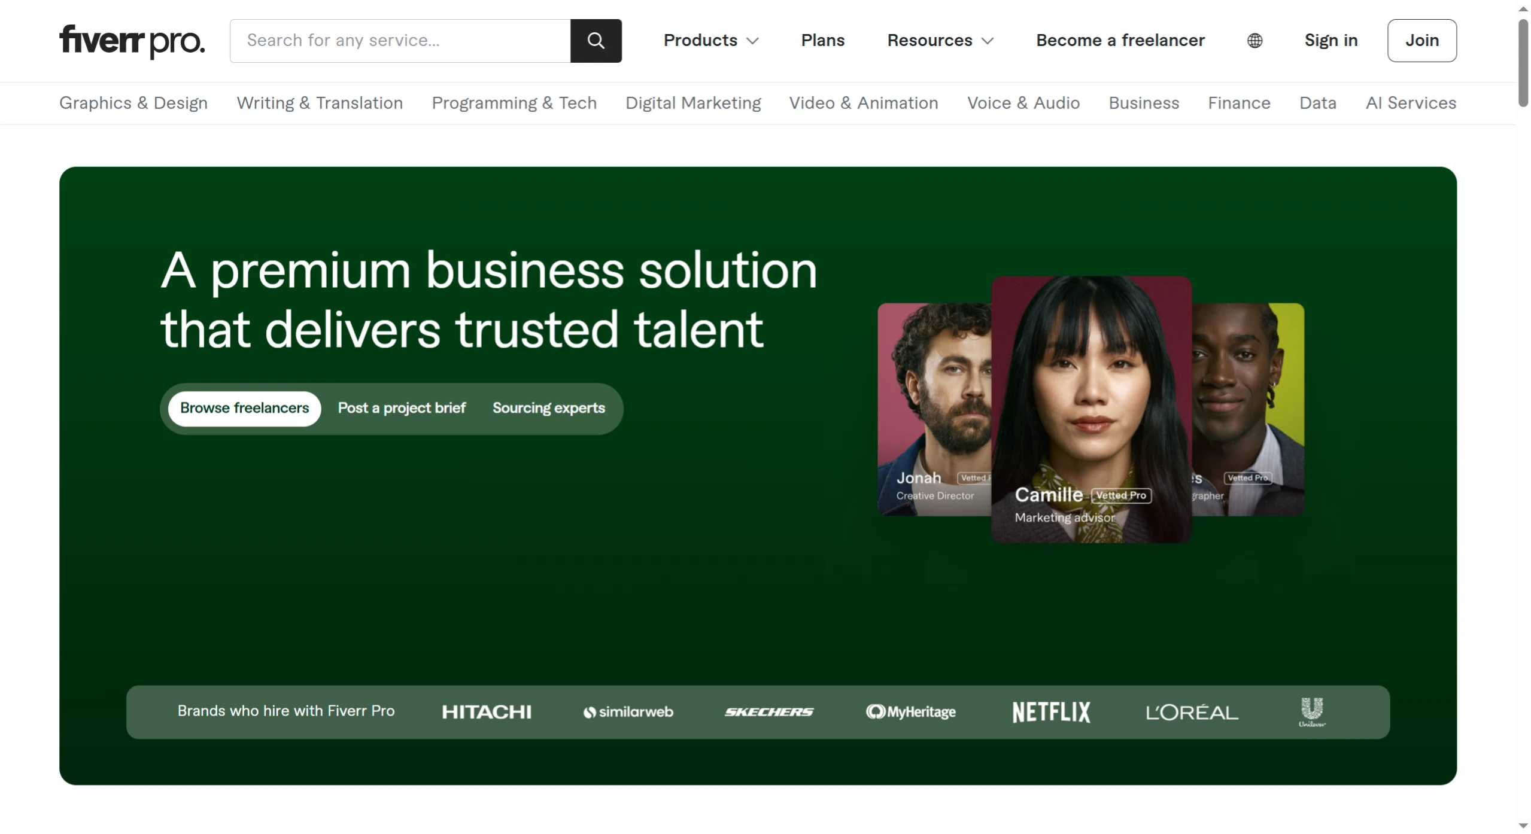Click the Browse freelancers button
The height and width of the screenshot is (834, 1531).
pos(243,408)
